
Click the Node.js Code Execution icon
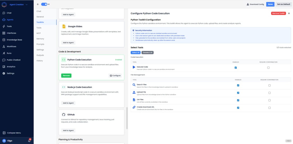tap(64, 87)
